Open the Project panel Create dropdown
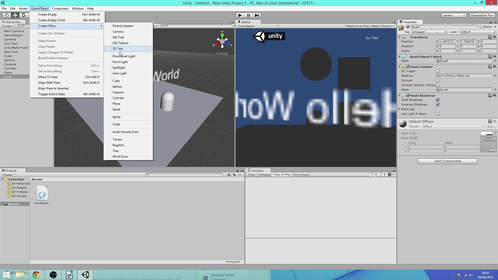The width and height of the screenshot is (498, 280). click(8, 175)
